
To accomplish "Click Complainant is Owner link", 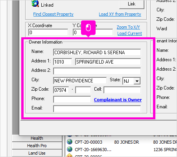I will [x=118, y=100].
